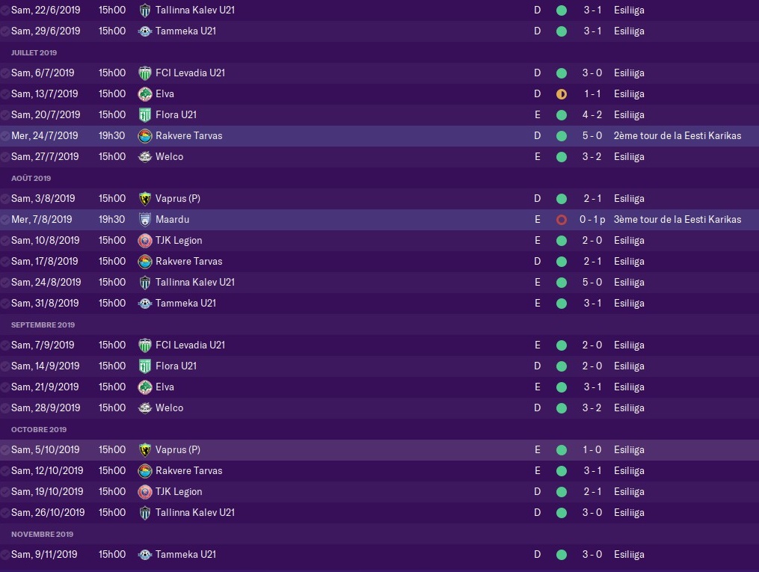Click Tammeka U21 logo on 9/11/2019
This screenshot has width=759, height=572.
(x=145, y=555)
